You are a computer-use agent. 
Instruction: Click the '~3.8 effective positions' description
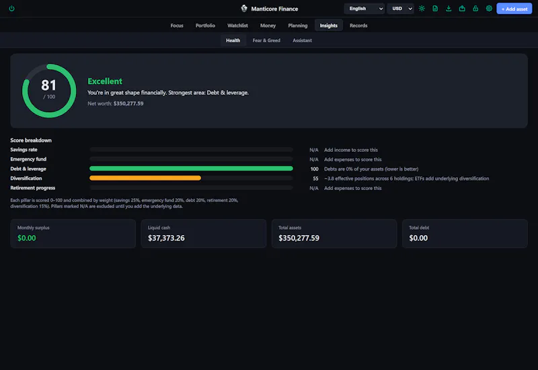tap(407, 179)
